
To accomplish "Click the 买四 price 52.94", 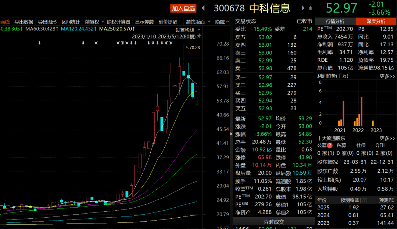I will 265,101.
